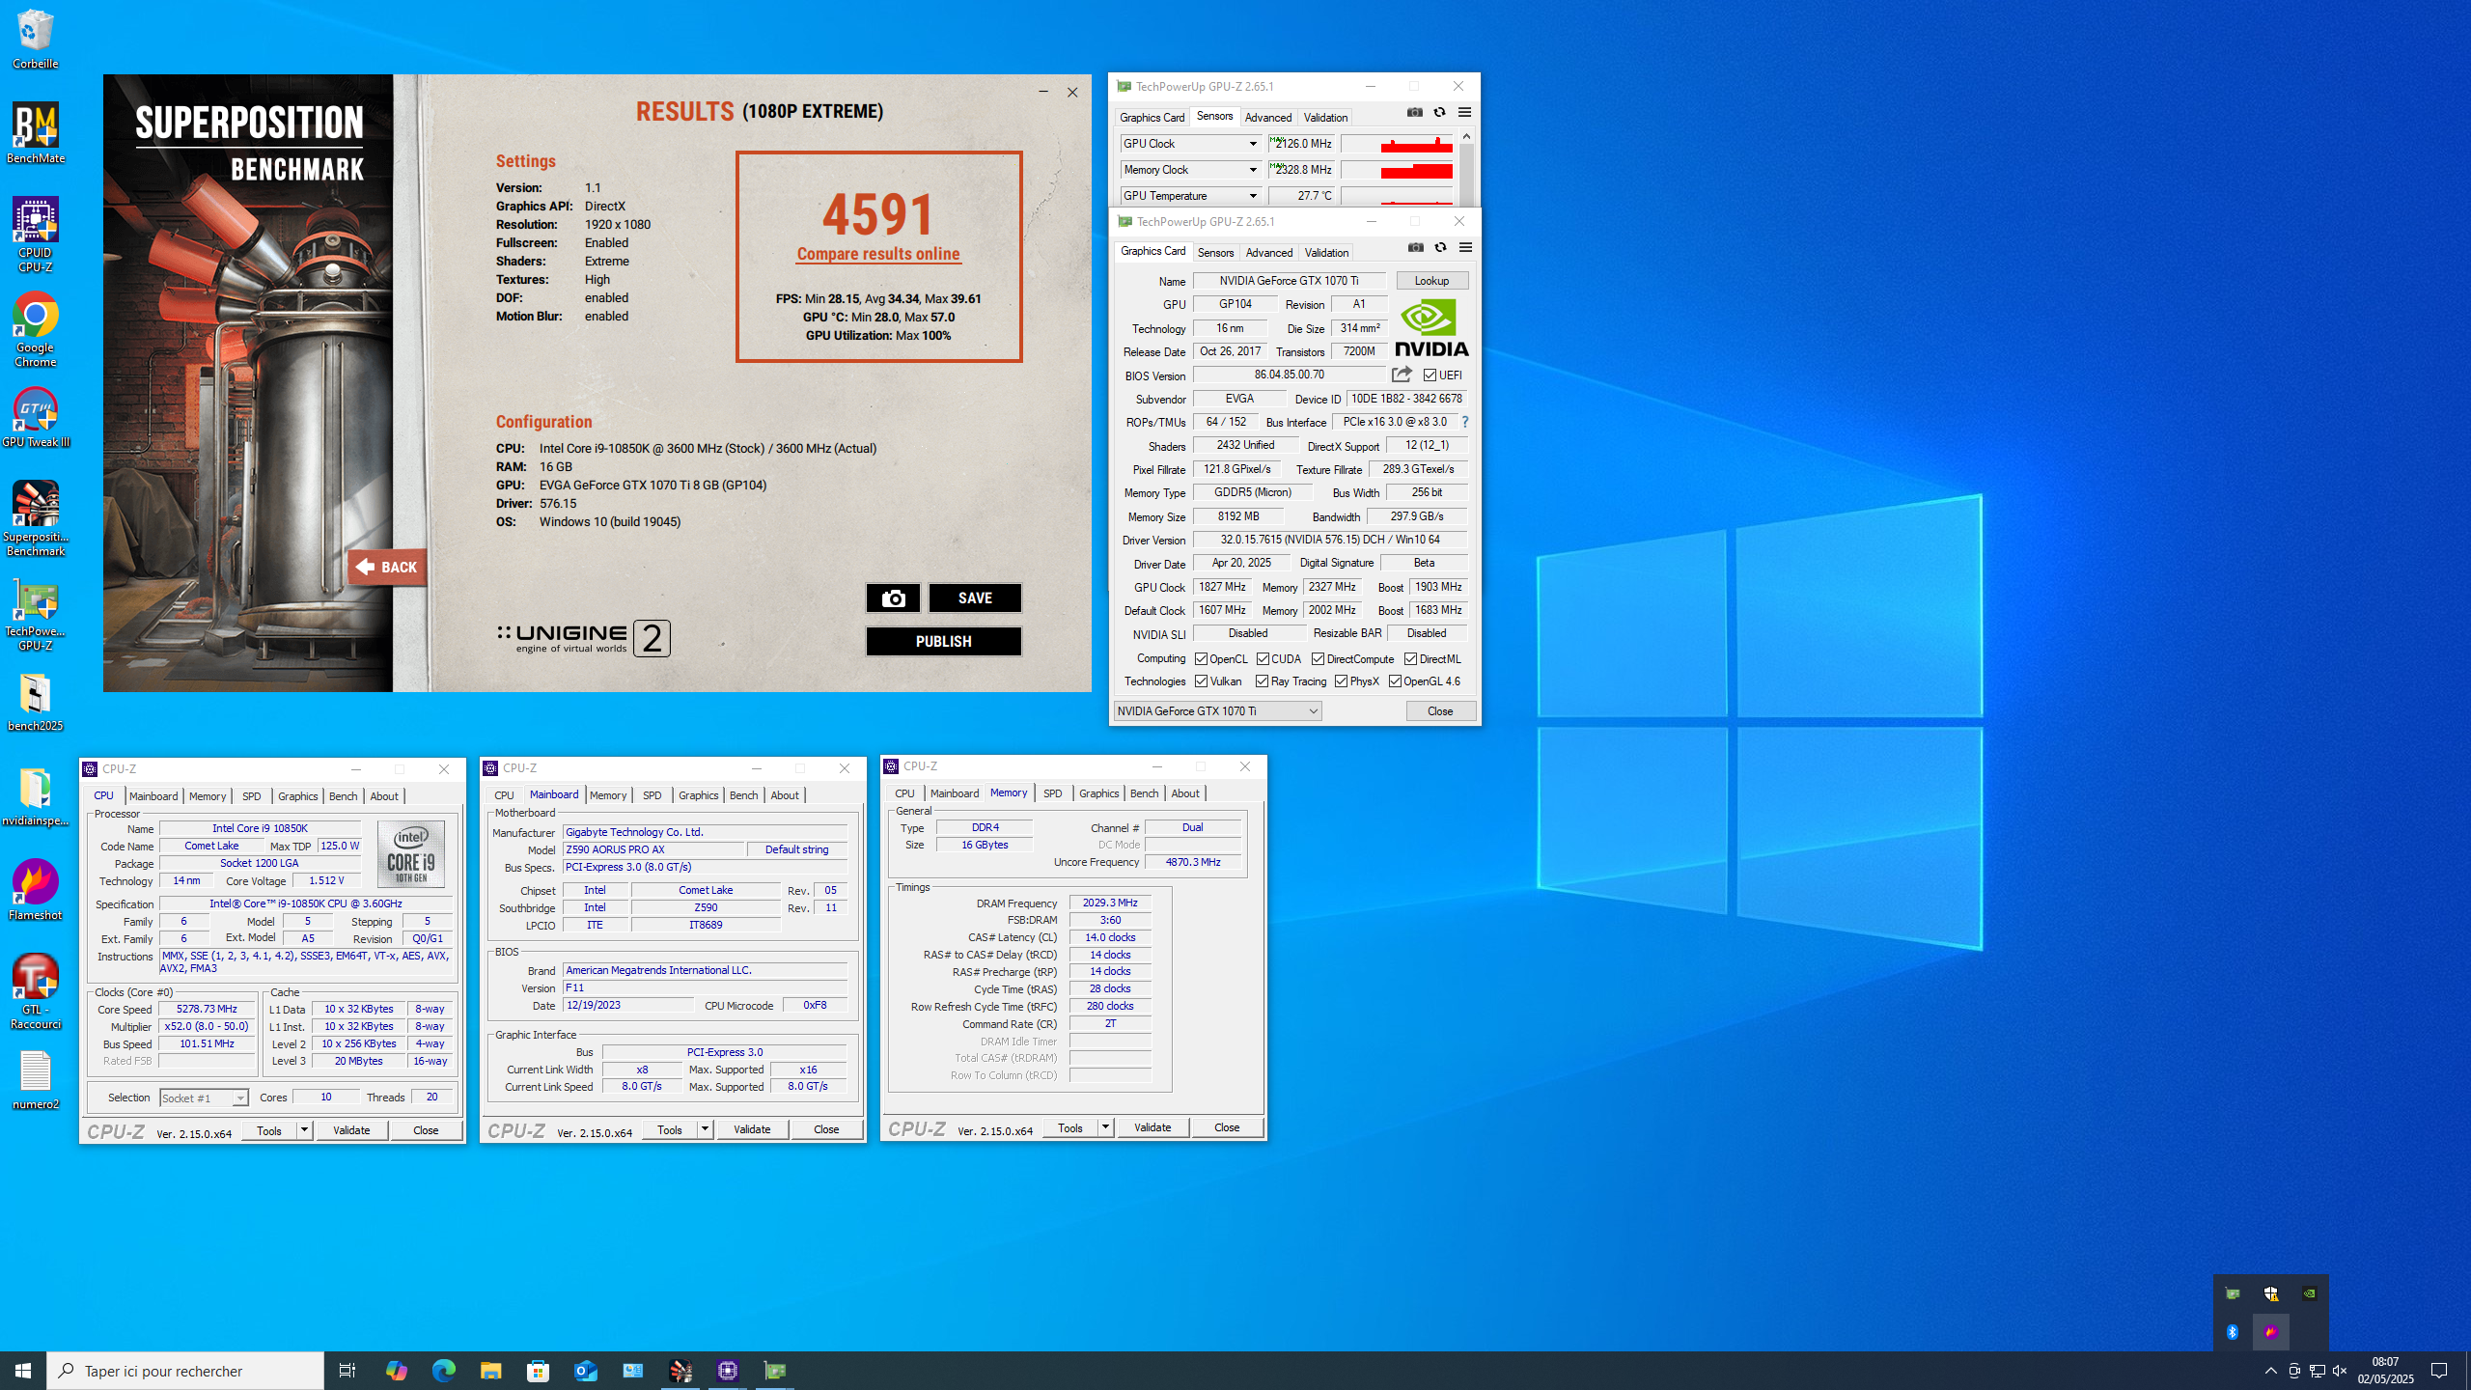Toggle the OpenGL 4.6 checkbox
Viewport: 2471px width, 1390px height.
[x=1395, y=681]
